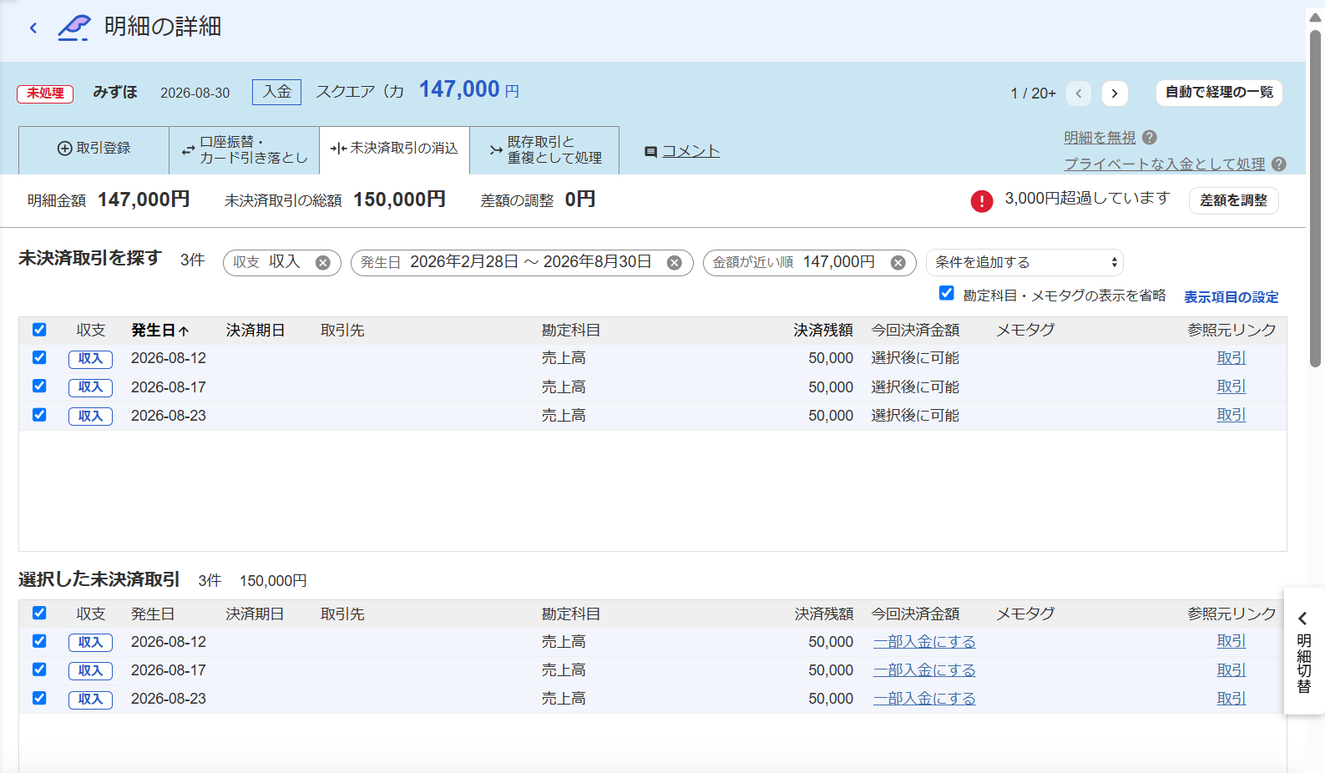Click the red exclamation warning icon
Viewport: 1325px width, 773px height.
[x=982, y=201]
